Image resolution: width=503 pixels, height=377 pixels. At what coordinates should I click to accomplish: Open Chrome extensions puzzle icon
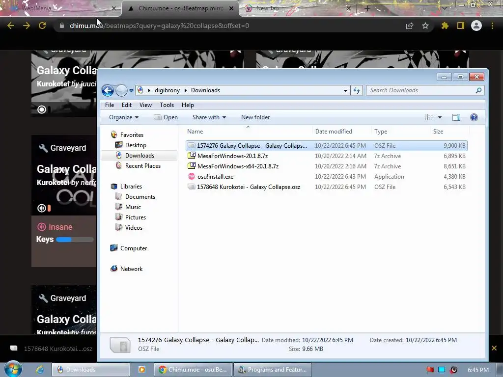[x=445, y=26]
